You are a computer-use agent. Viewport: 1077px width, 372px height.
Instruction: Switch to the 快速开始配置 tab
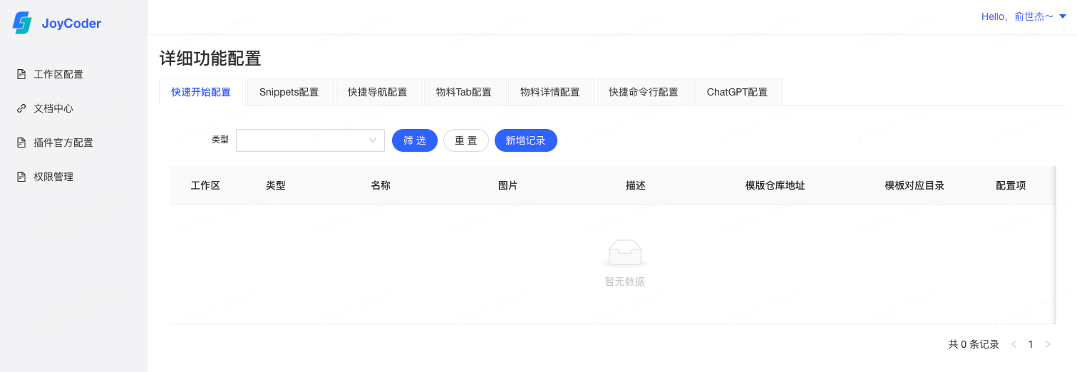click(x=201, y=92)
